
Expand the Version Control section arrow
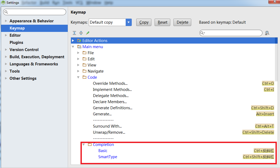[6, 49]
